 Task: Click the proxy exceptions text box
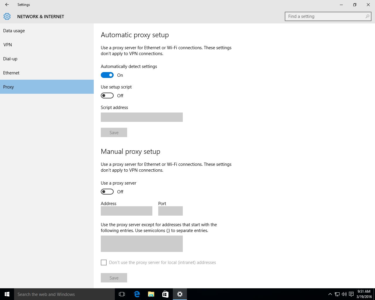pos(142,244)
